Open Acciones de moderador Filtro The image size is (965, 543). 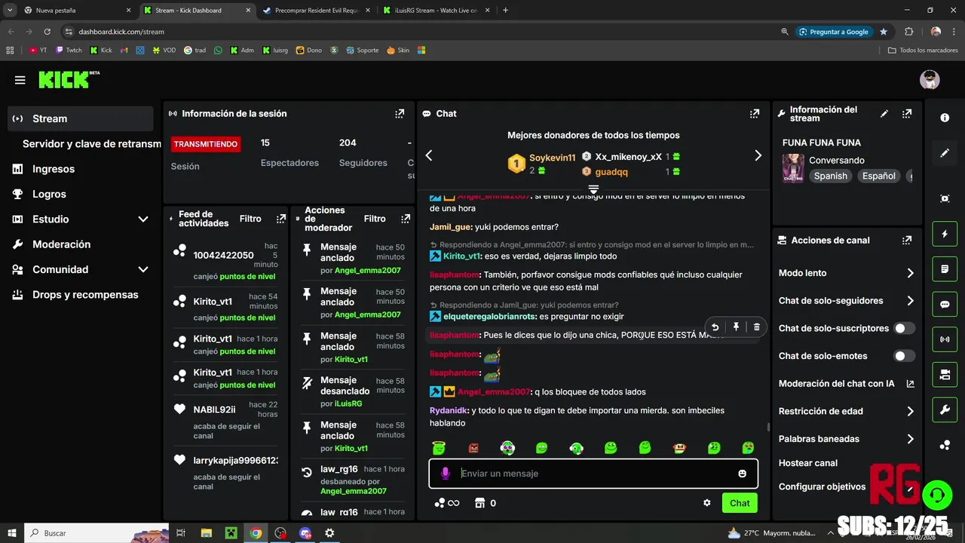coord(375,219)
